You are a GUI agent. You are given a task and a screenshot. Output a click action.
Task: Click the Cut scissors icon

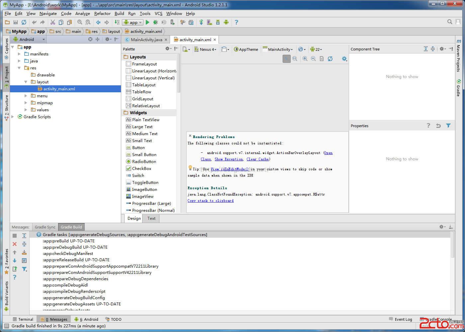[52, 22]
